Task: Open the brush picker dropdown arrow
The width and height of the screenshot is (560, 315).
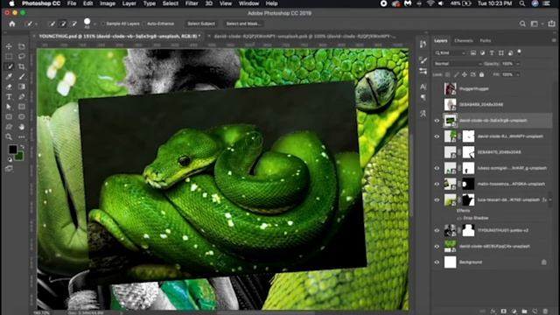Action: [95, 24]
